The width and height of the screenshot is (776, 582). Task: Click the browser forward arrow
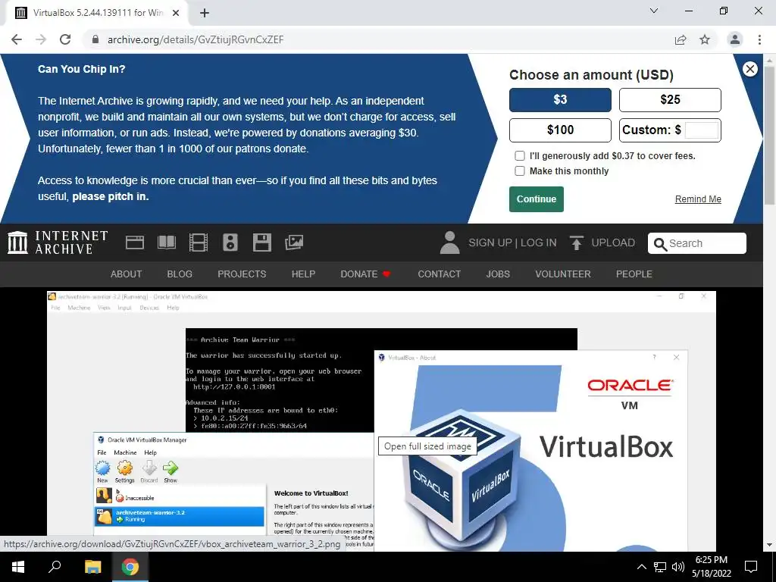(41, 39)
